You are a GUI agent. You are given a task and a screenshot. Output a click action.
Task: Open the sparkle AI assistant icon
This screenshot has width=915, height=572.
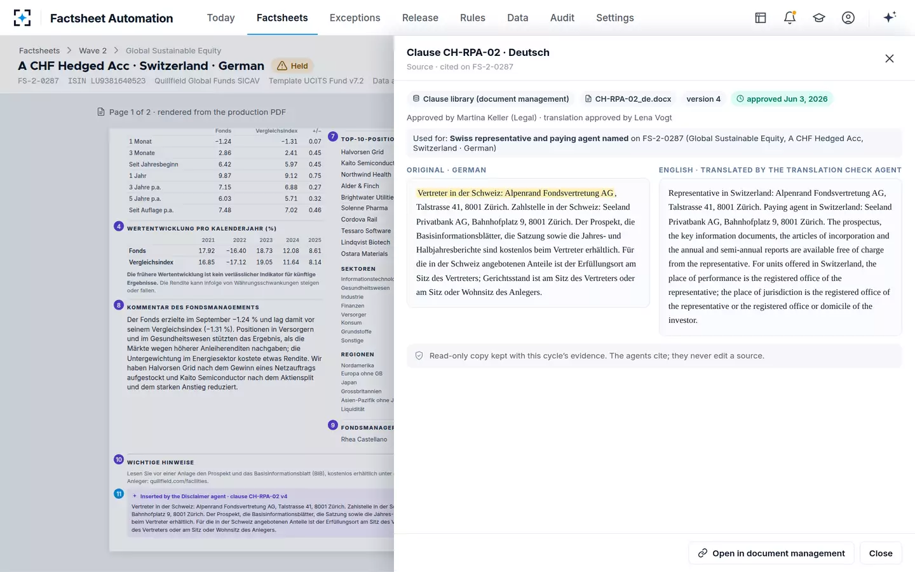click(x=890, y=17)
